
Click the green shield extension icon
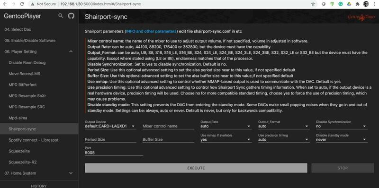332,4
